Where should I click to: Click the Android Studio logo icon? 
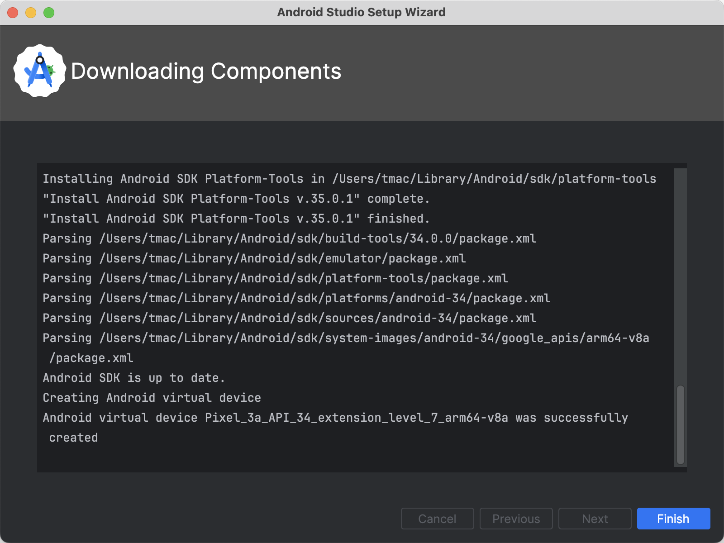click(x=40, y=71)
